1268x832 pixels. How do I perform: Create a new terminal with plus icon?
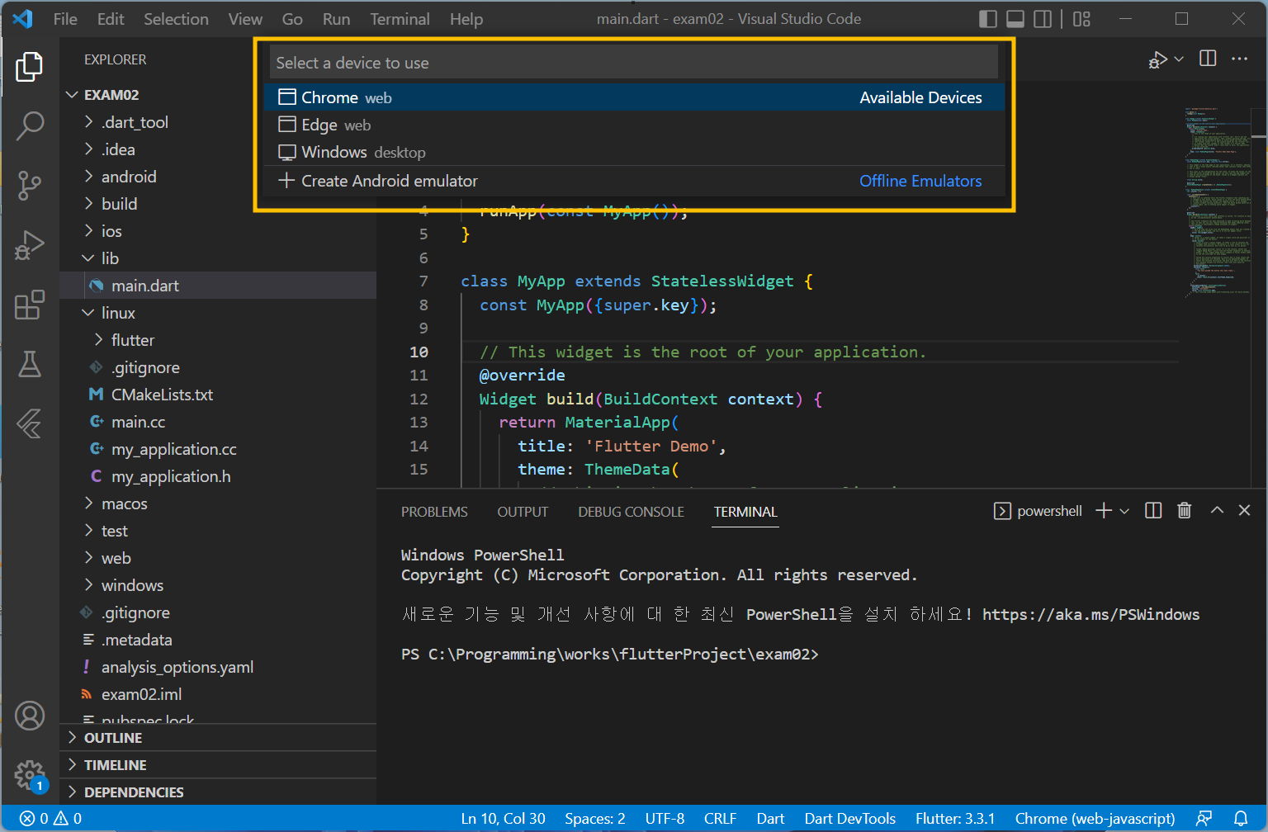[x=1104, y=511]
